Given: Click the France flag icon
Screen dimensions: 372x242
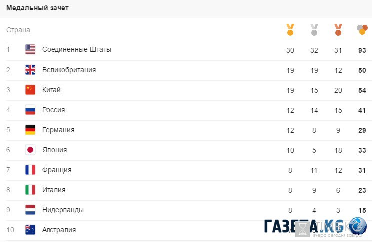Looking at the screenshot, I should click(x=30, y=170).
